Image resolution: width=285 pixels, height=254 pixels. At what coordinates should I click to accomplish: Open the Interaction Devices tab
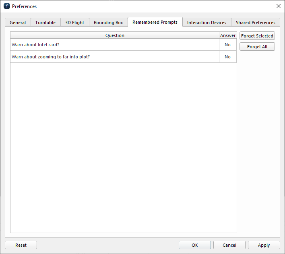(207, 23)
